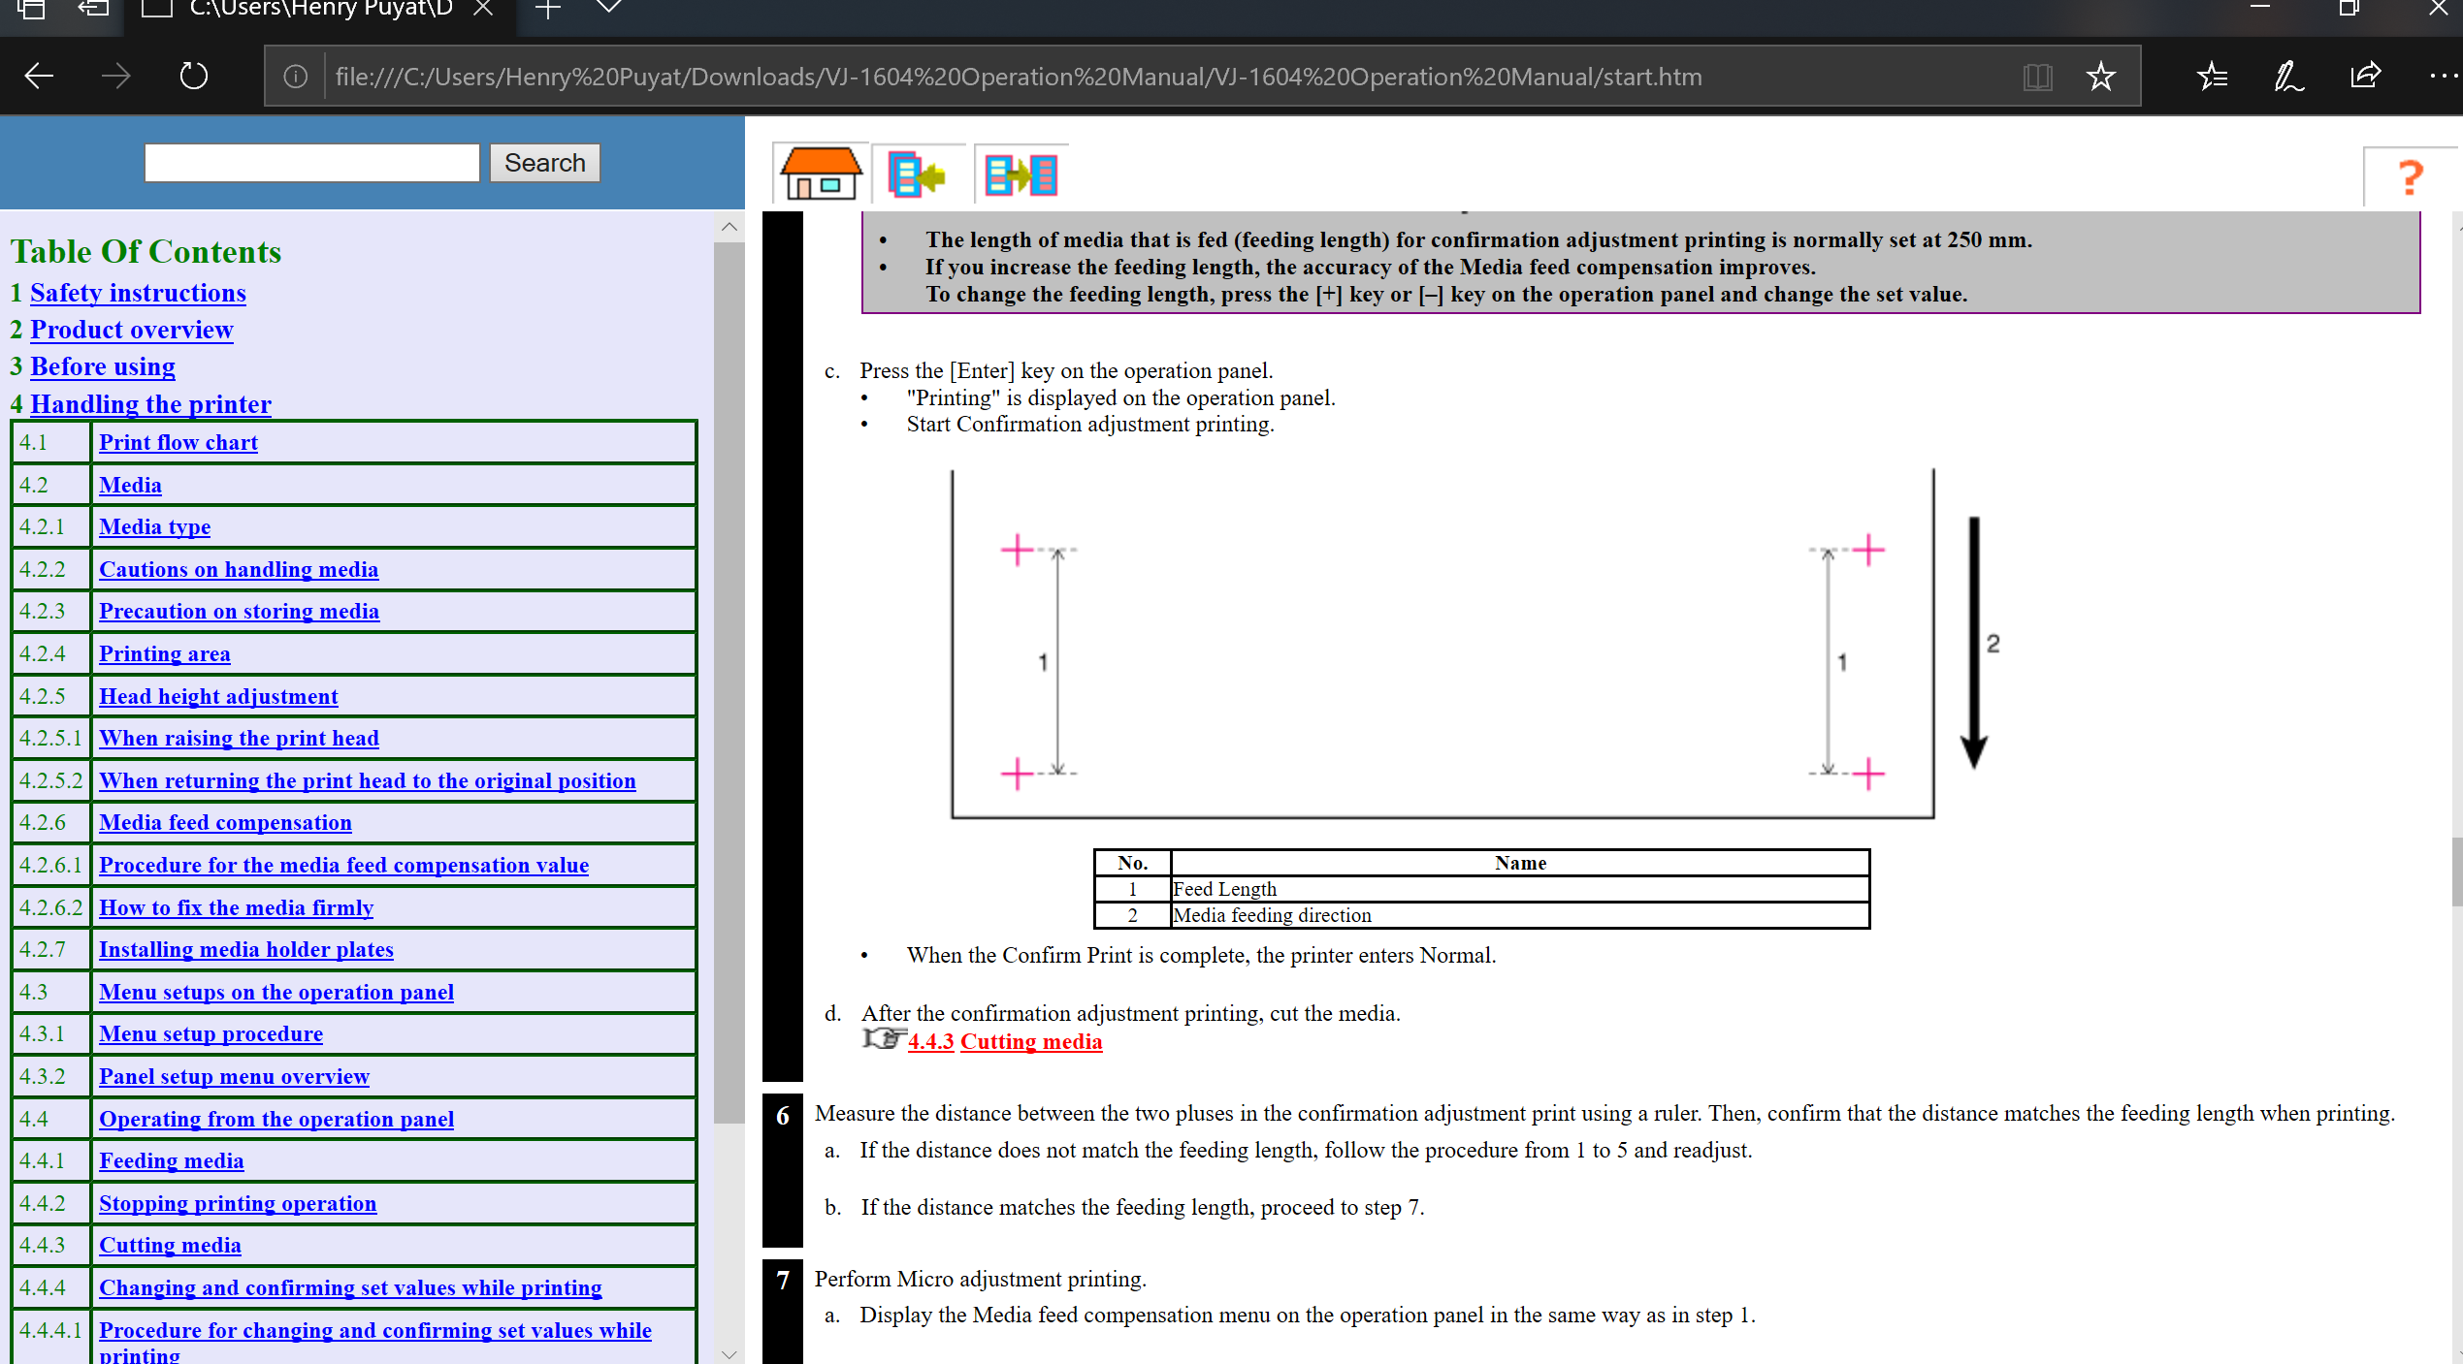Open browser settings and more menu

coord(2443,76)
